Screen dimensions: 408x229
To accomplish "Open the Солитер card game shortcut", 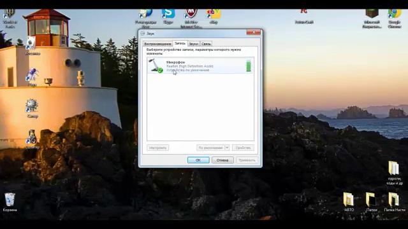I will point(33,139).
